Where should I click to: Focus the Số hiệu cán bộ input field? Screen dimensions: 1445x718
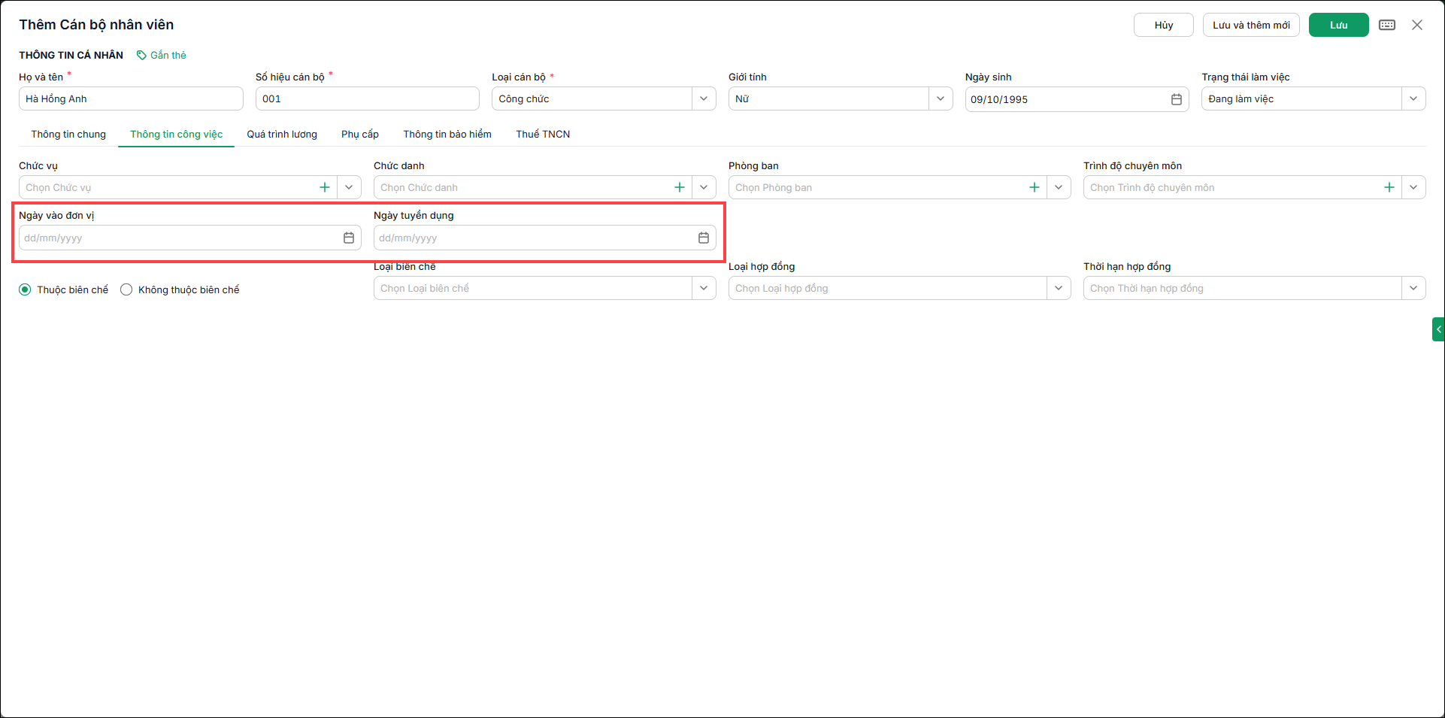pos(368,98)
